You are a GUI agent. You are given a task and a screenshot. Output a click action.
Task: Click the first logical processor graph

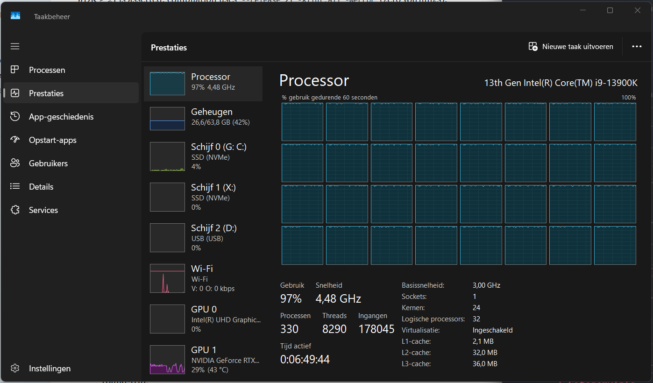[x=302, y=122]
